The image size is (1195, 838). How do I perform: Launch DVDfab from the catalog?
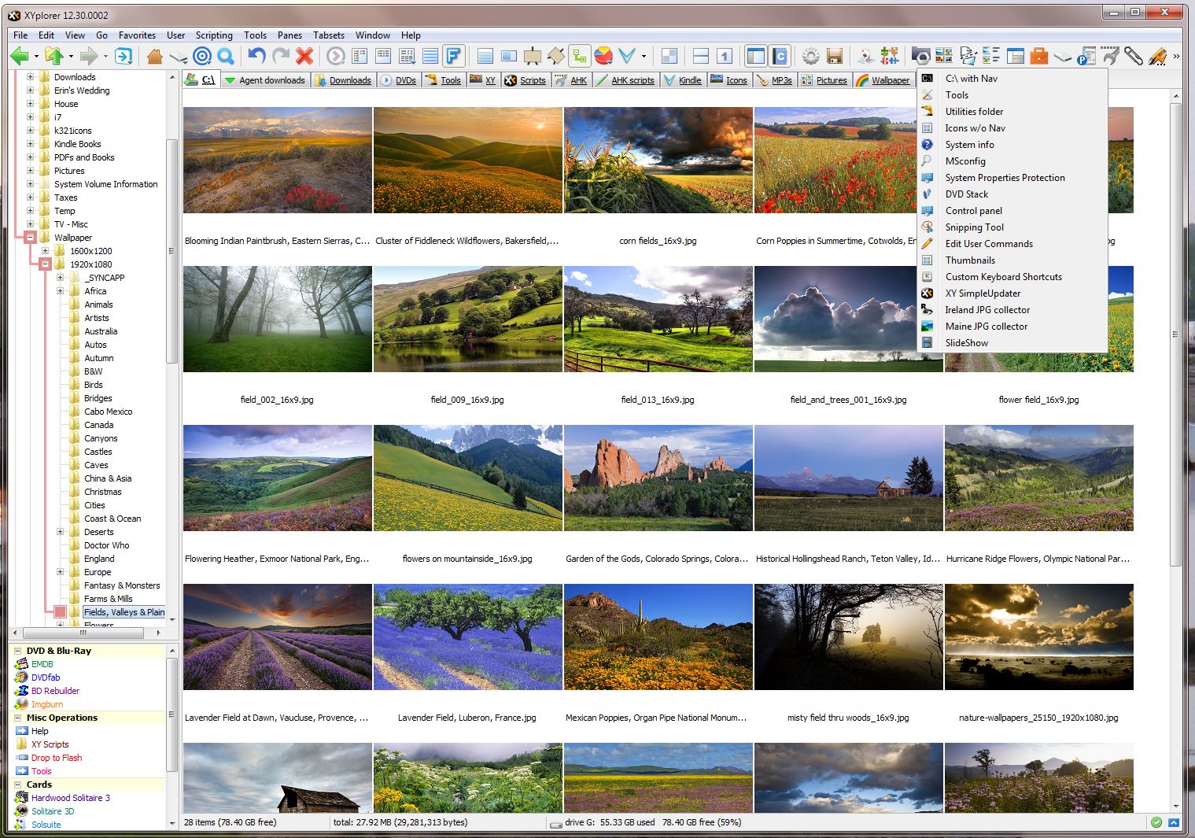pyautogui.click(x=46, y=677)
